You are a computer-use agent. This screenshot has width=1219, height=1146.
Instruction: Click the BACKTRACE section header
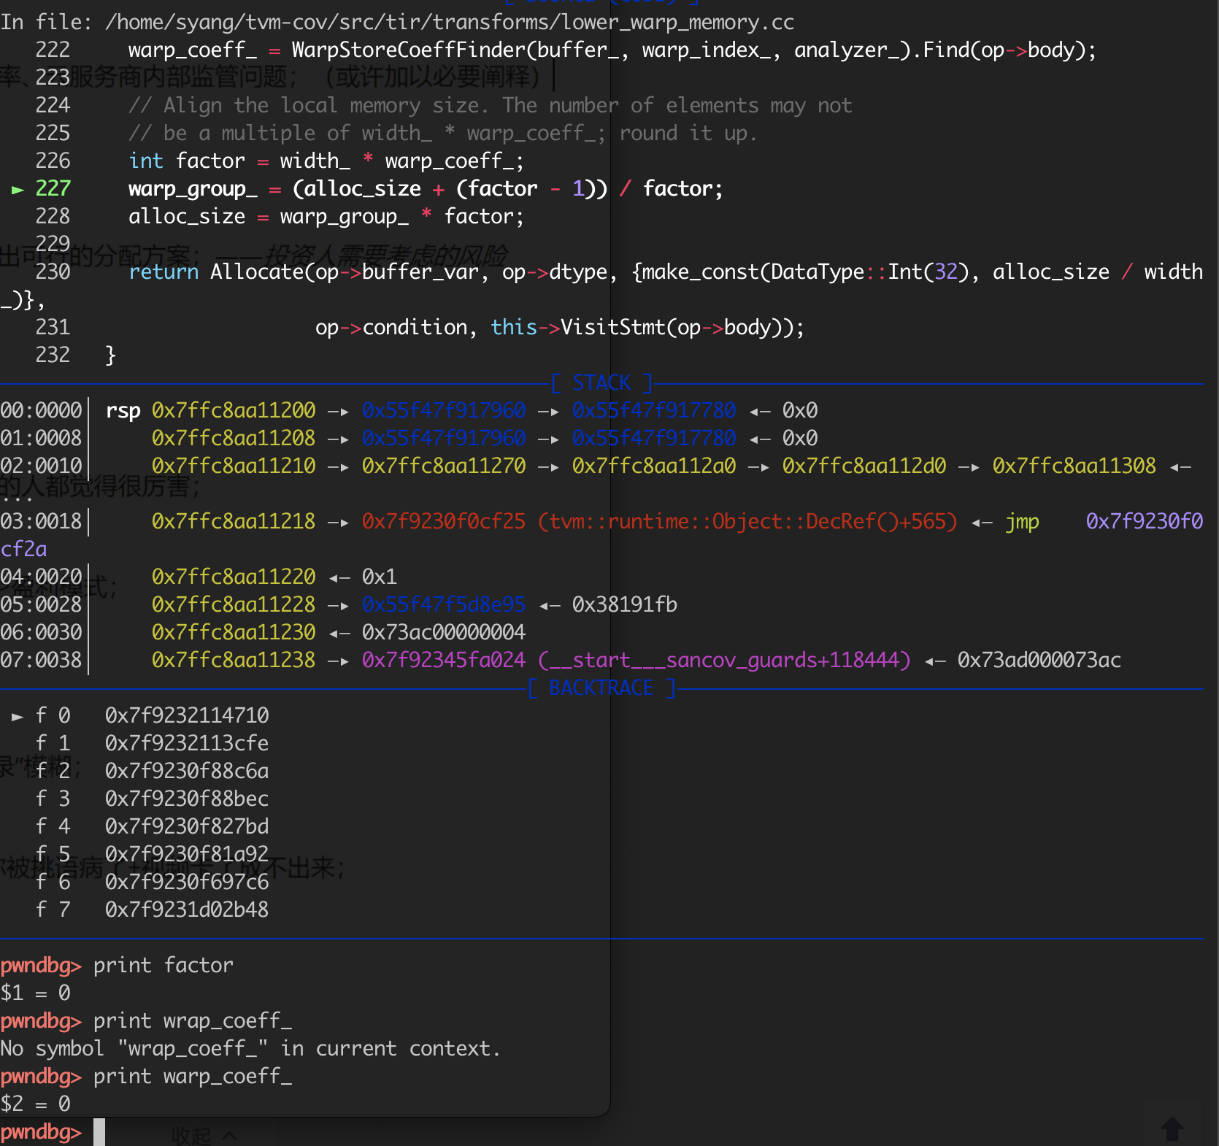tap(601, 688)
